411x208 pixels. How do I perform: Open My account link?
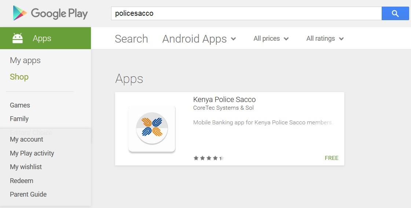(26, 139)
